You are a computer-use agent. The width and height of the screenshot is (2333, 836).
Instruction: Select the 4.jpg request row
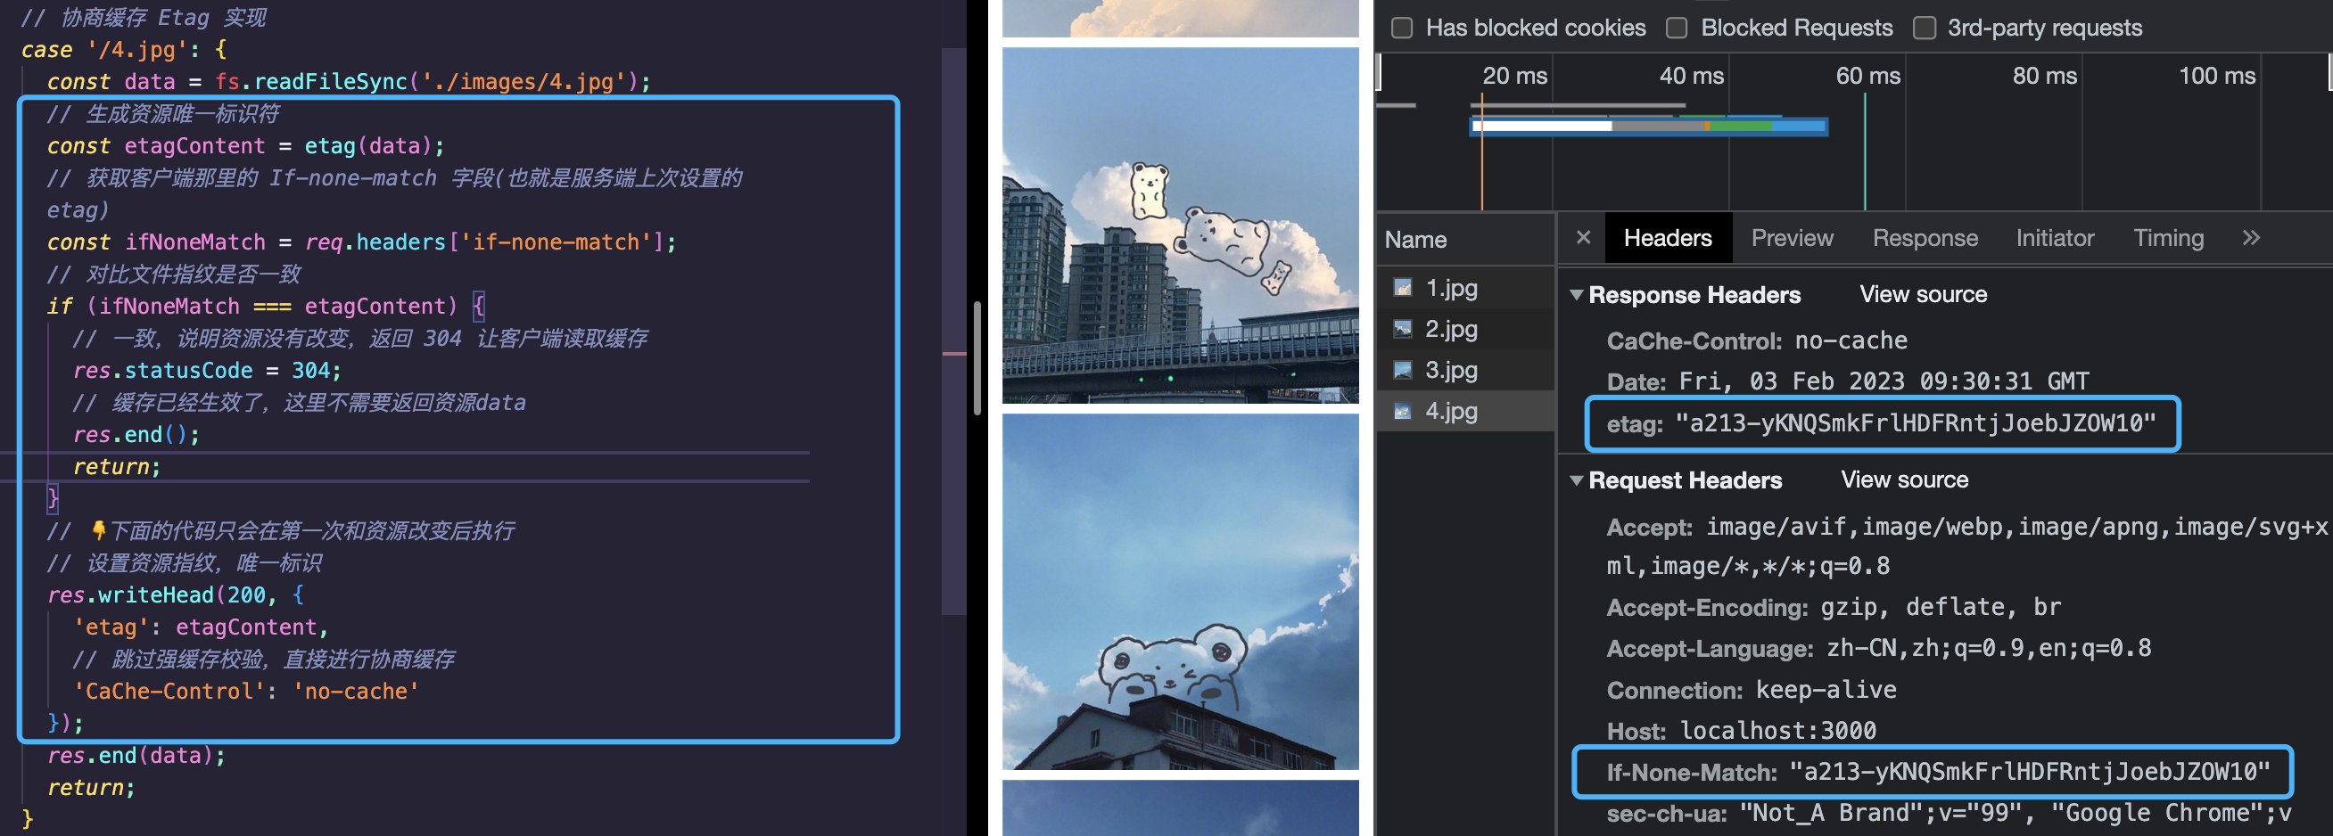[x=1465, y=411]
